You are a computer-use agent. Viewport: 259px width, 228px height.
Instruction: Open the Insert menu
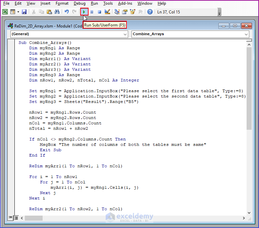(x=45, y=3)
